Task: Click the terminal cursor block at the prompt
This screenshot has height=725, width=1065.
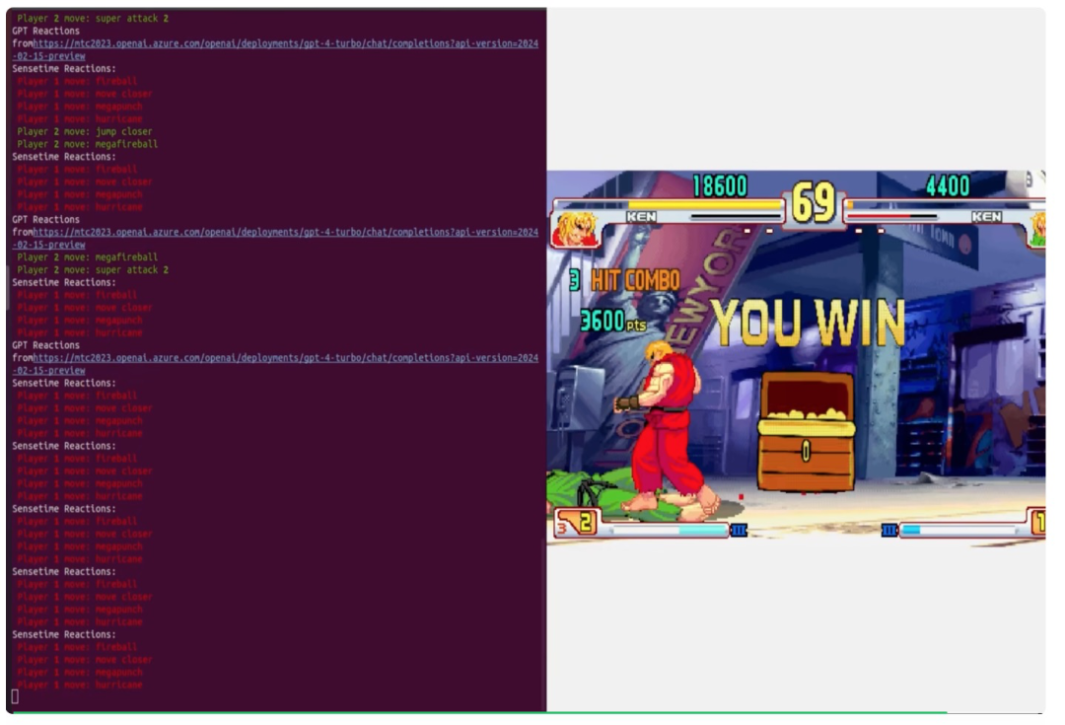Action: 15,696
